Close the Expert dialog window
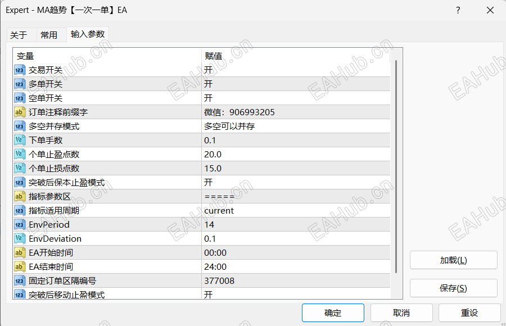This screenshot has width=506, height=326. tap(490, 10)
